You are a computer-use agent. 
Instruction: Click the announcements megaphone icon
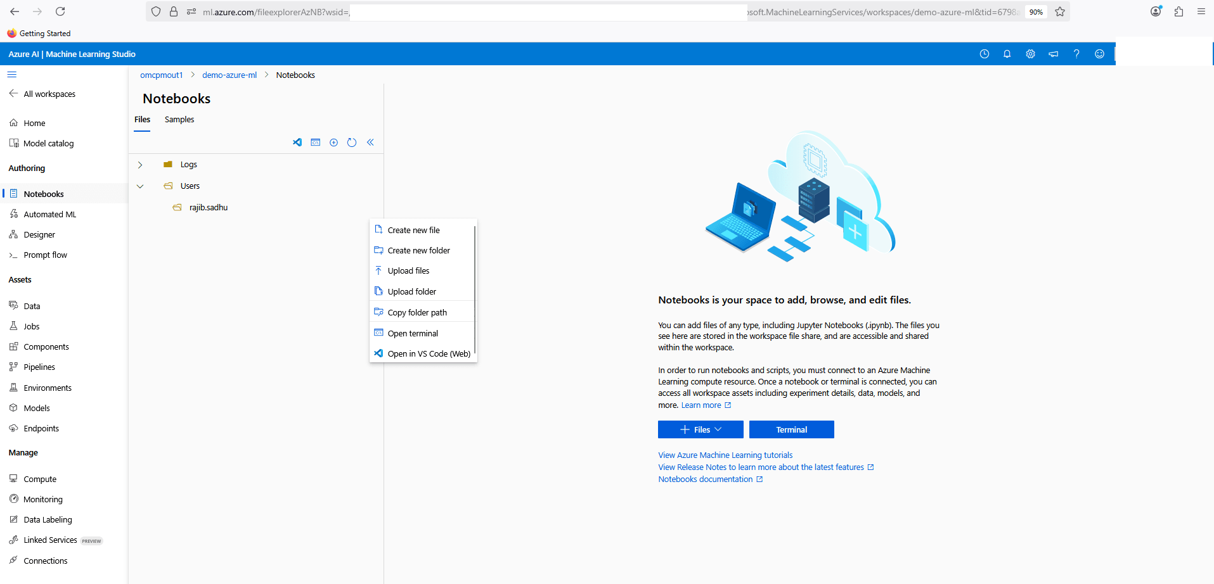pos(1053,54)
